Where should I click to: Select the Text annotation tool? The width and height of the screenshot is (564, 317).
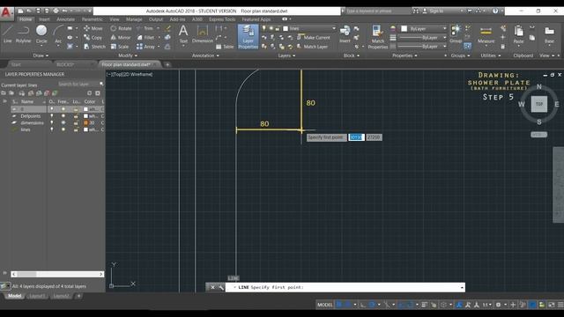[x=183, y=34]
